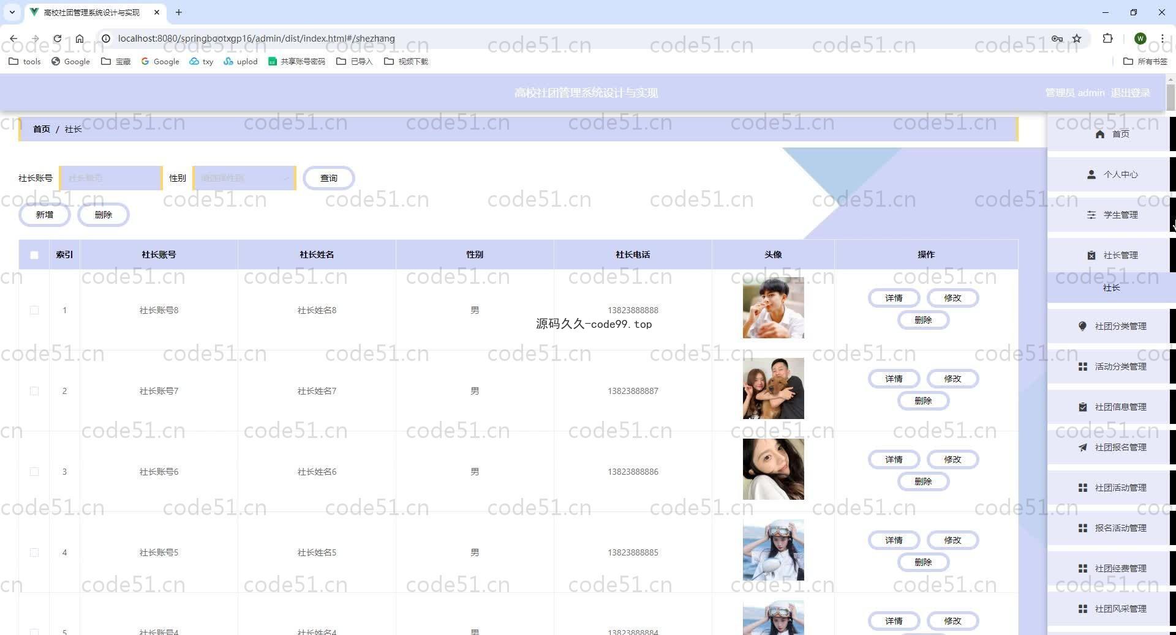This screenshot has width=1176, height=635.
Task: Click the 社长管理 clipboard icon
Action: click(x=1091, y=255)
